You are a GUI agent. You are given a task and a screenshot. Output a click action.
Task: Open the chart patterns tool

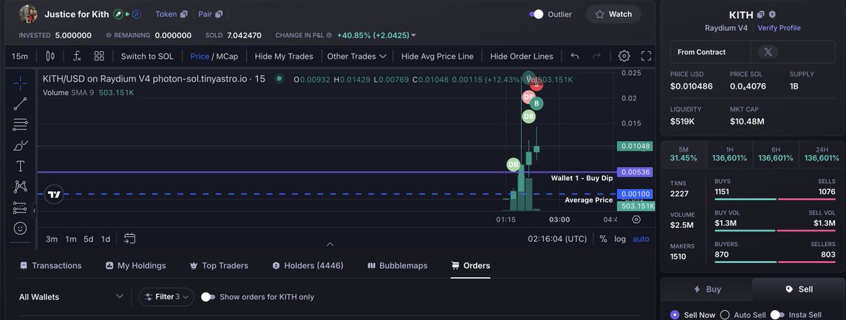coord(20,187)
